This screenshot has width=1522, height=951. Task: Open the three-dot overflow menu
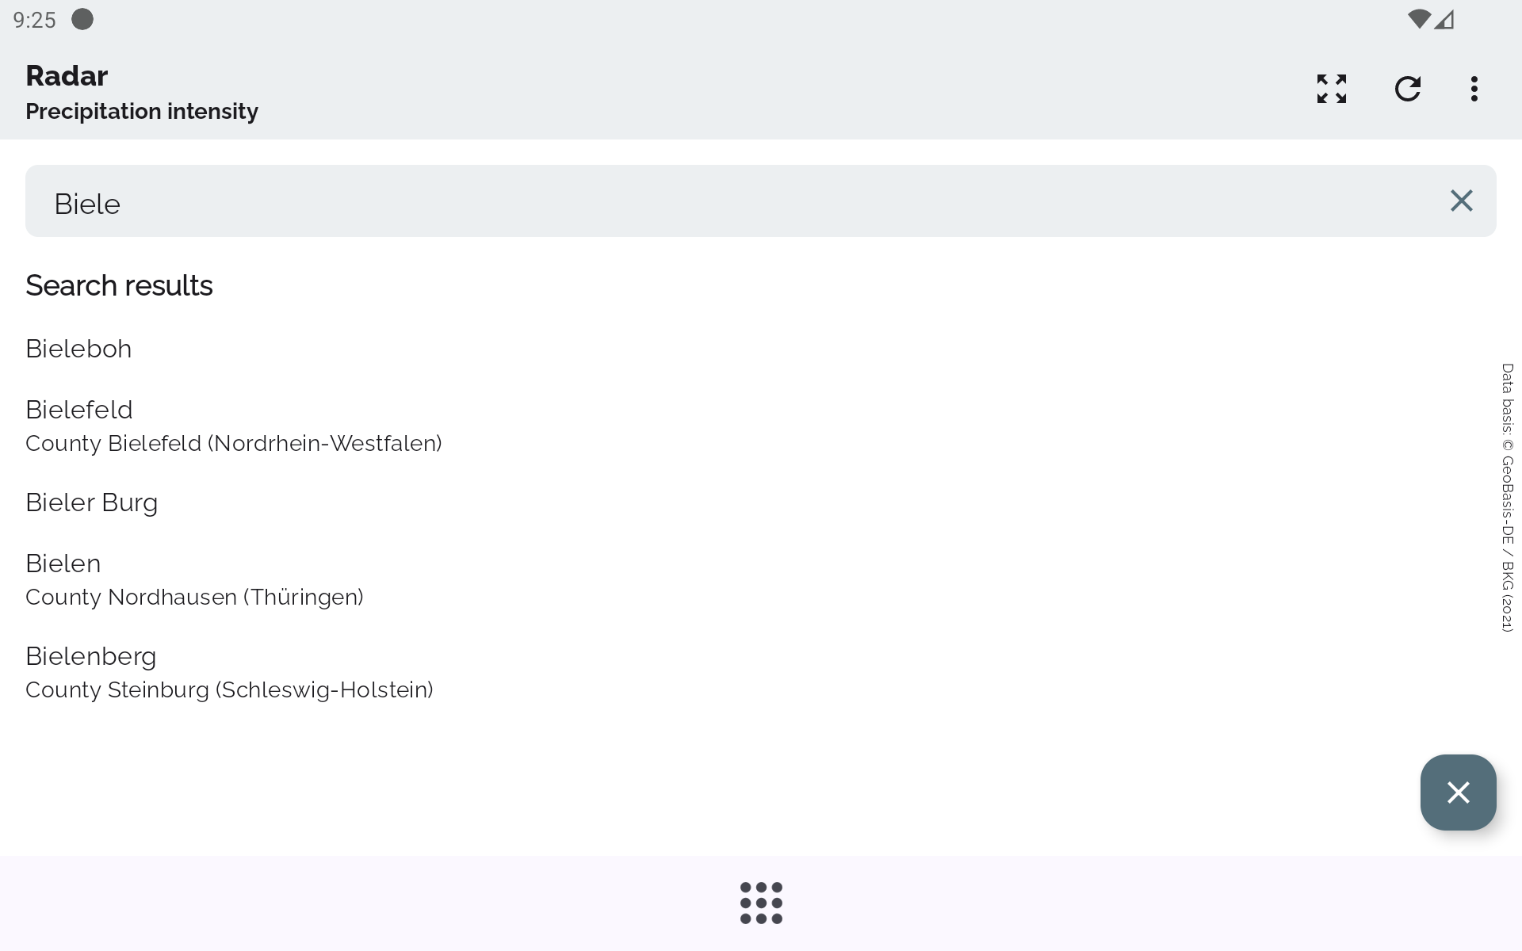[x=1474, y=89]
